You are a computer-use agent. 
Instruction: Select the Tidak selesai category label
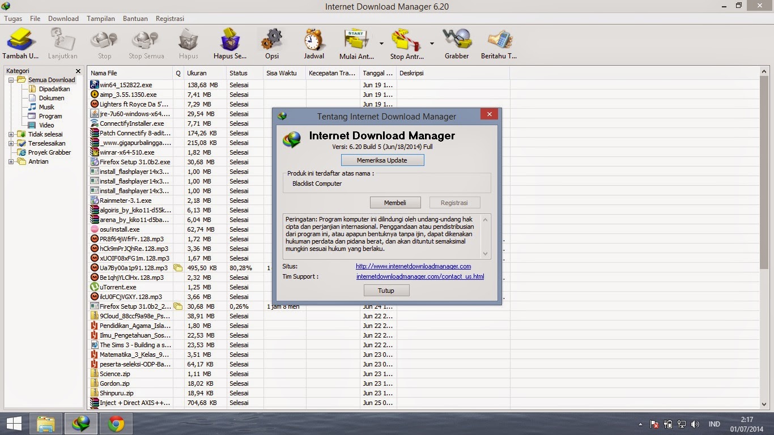pos(45,134)
